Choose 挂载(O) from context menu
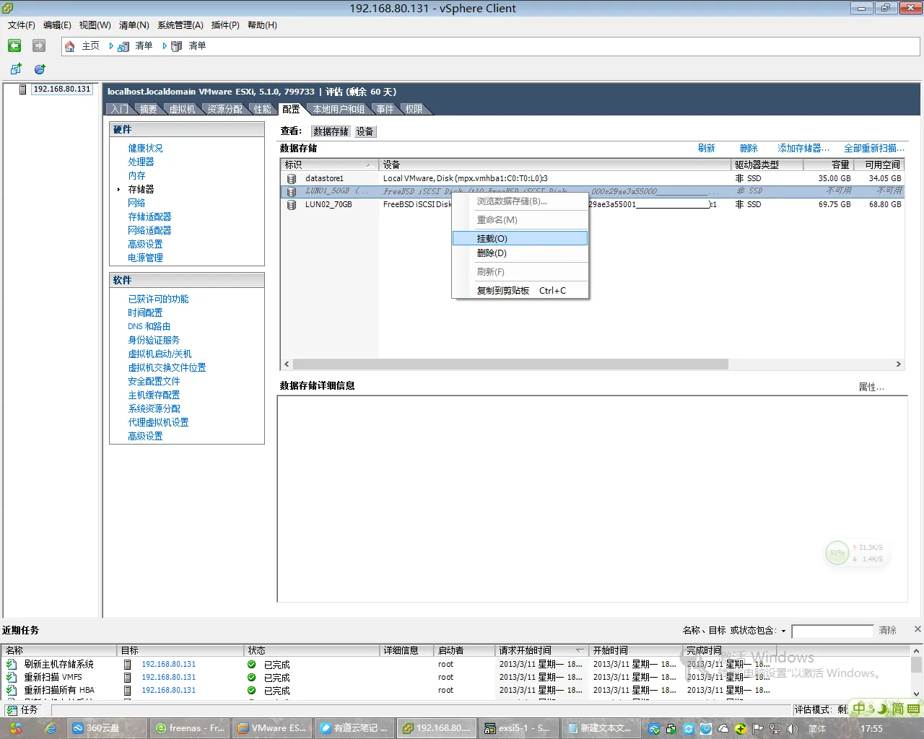Image resolution: width=924 pixels, height=739 pixels. (x=520, y=238)
